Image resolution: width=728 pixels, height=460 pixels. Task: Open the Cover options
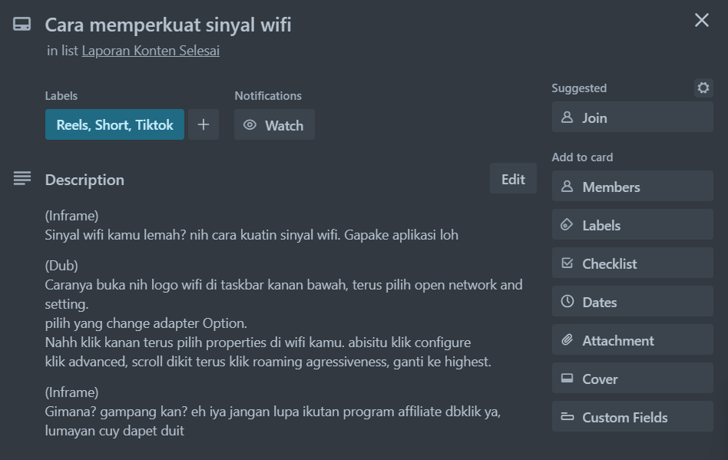pyautogui.click(x=632, y=379)
